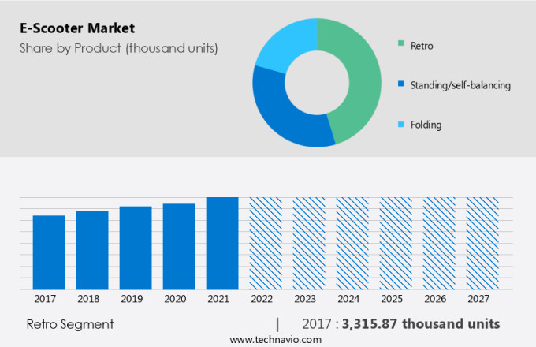Select the Retro legend label
The image size is (536, 347).
tap(422, 45)
